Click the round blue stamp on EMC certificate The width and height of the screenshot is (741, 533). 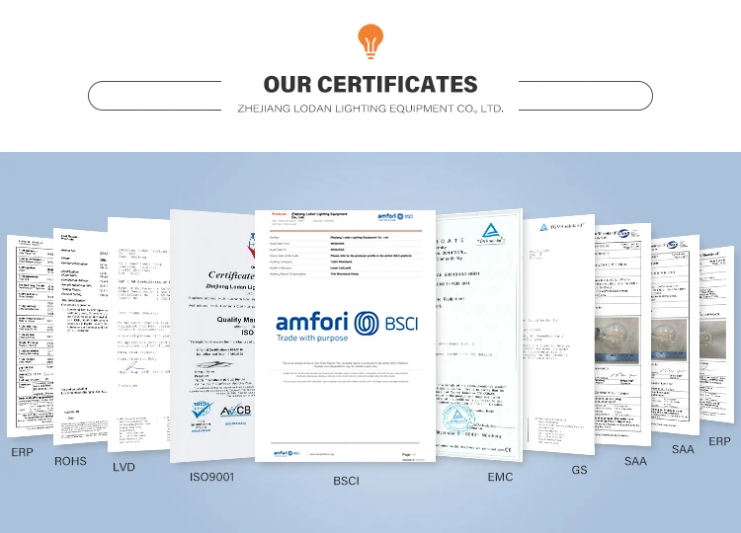pyautogui.click(x=457, y=419)
